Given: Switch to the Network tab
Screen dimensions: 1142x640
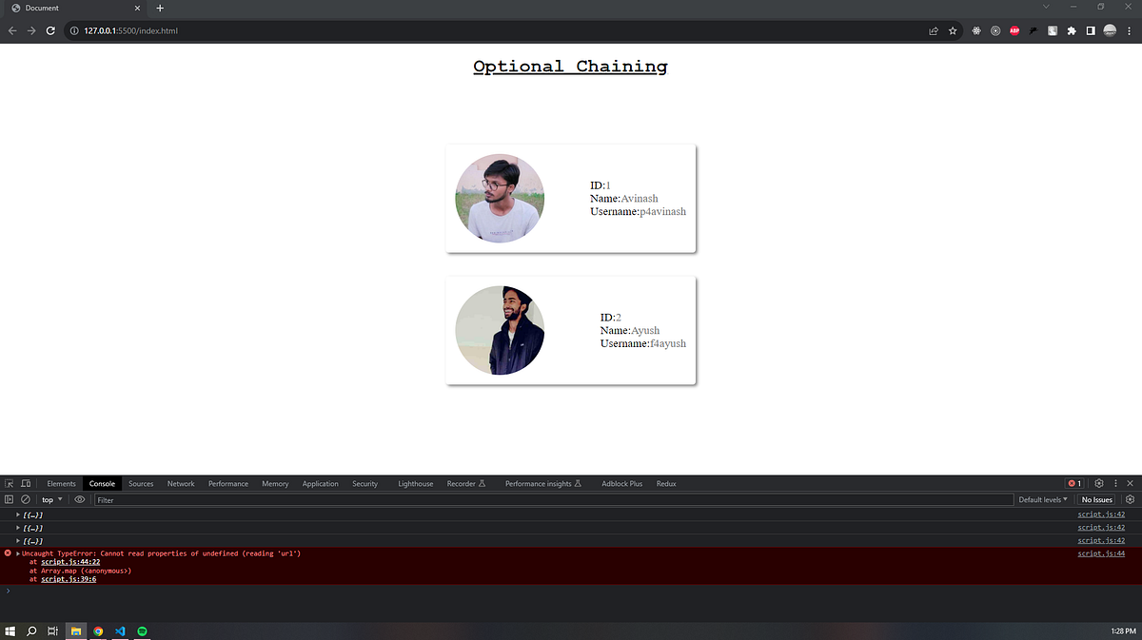Looking at the screenshot, I should pos(181,483).
